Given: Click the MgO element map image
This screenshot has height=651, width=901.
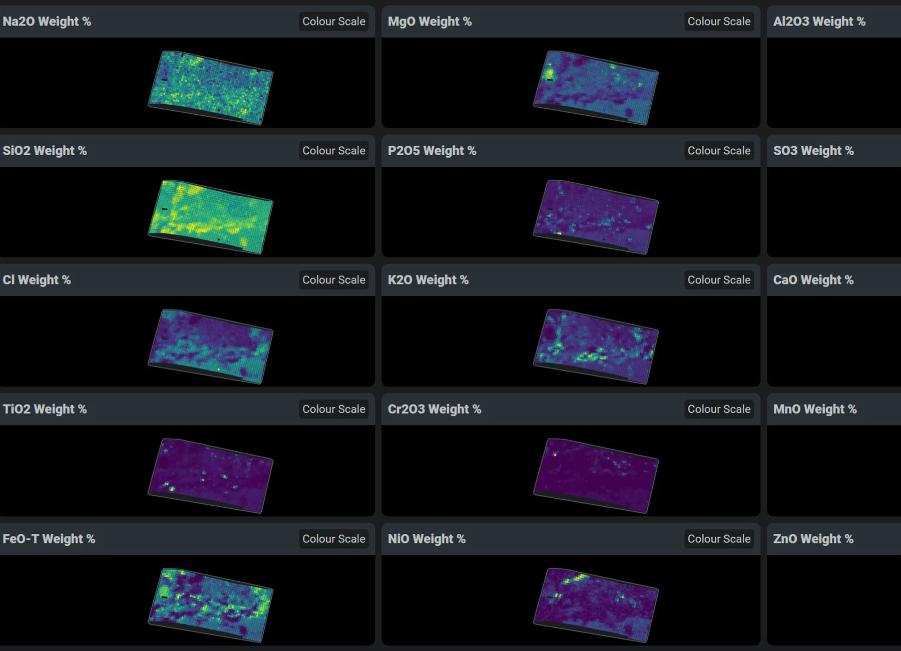Looking at the screenshot, I should 596,88.
